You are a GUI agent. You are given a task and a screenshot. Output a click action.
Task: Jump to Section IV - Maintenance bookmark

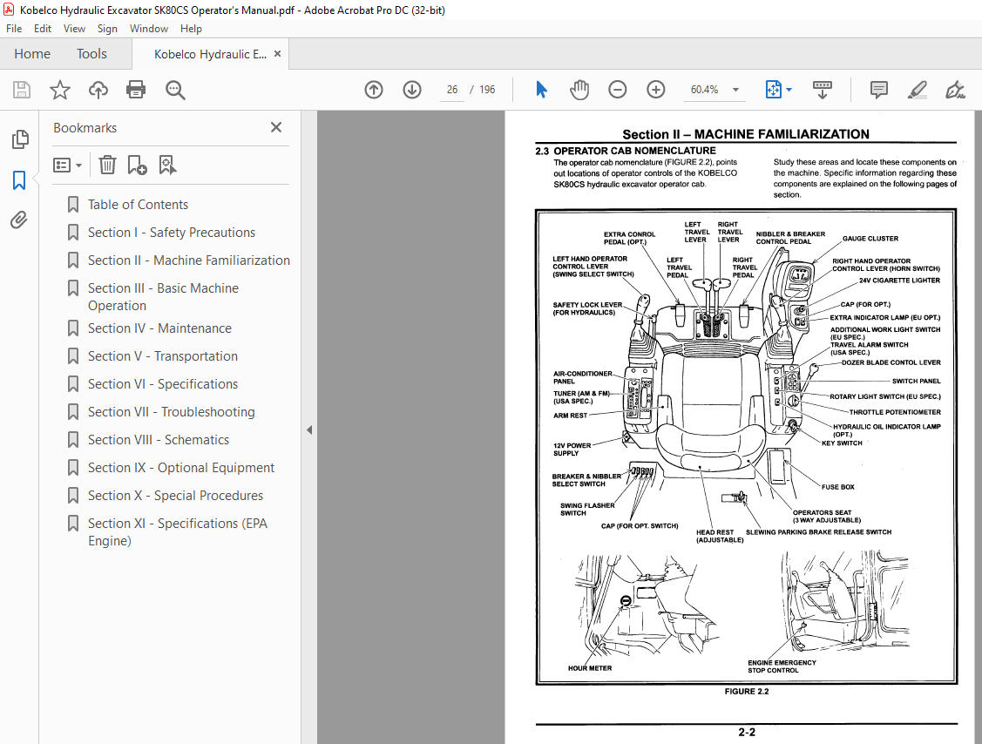(x=159, y=328)
